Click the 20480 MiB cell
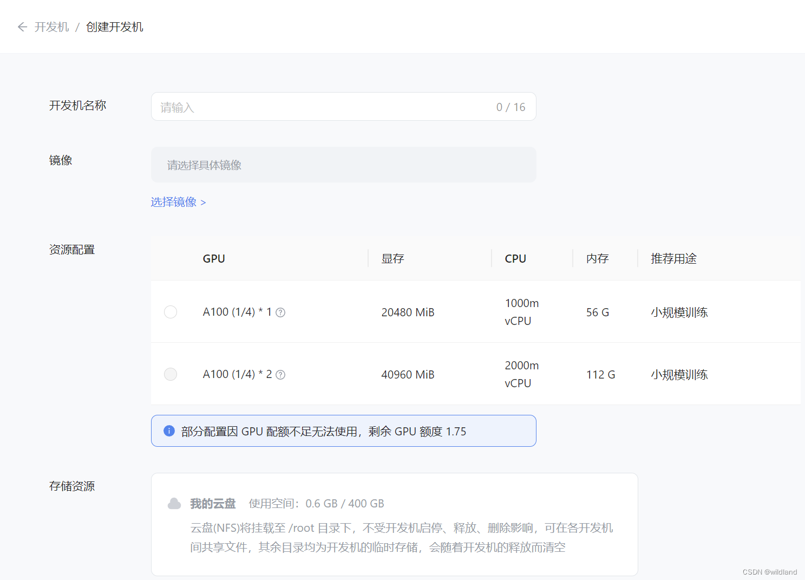The width and height of the screenshot is (805, 580). (x=408, y=312)
